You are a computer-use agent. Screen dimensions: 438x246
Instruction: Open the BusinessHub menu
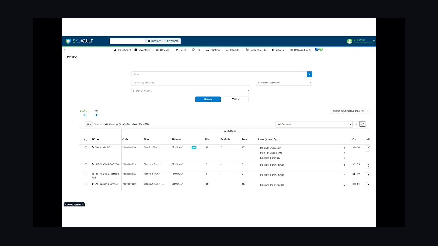257,50
